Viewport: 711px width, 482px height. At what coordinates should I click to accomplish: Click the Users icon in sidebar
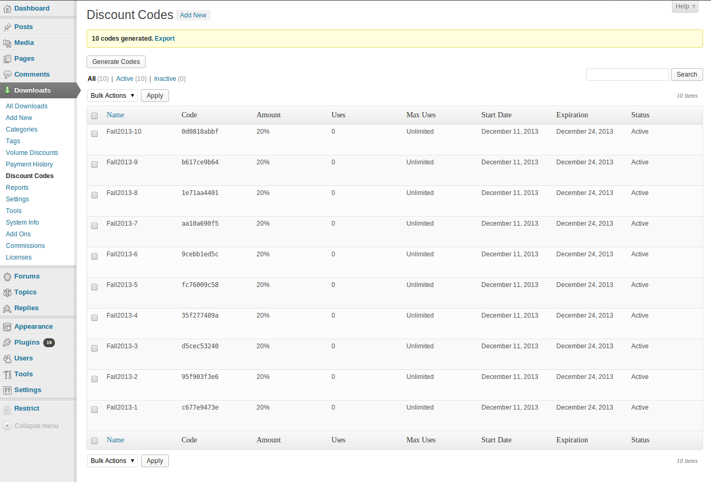tap(7, 358)
